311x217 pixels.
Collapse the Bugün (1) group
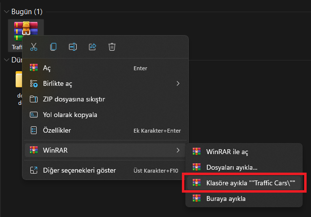click(6, 11)
